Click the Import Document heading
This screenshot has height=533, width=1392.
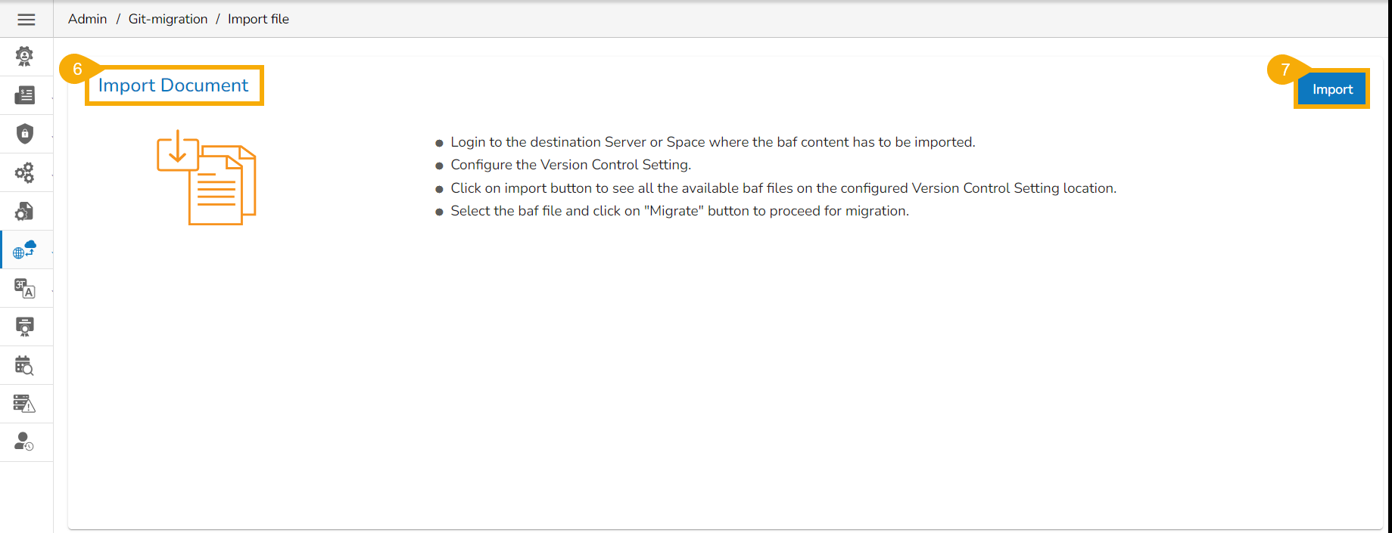click(173, 85)
